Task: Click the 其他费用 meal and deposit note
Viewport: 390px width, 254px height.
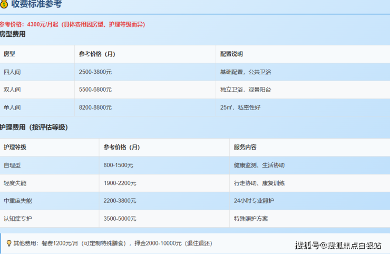Action: point(112,243)
